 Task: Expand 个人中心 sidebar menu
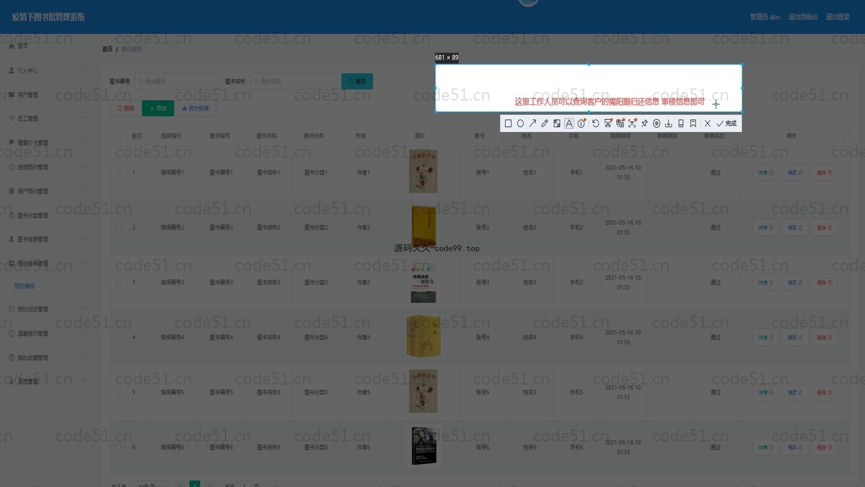click(x=47, y=71)
